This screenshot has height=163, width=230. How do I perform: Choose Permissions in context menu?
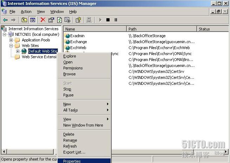pos(84,68)
